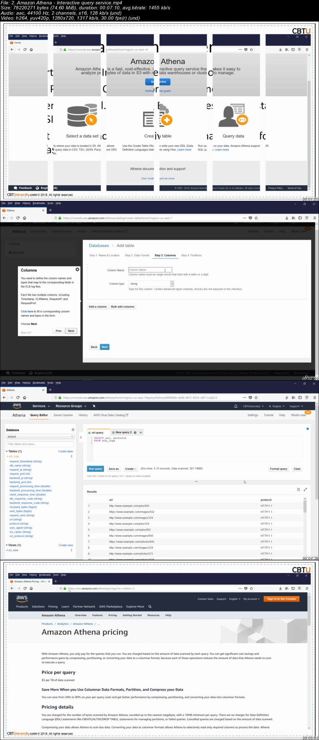Image resolution: width=319 pixels, height=740 pixels.
Task: Click the Databases breadcrumb link
Action: click(99, 246)
